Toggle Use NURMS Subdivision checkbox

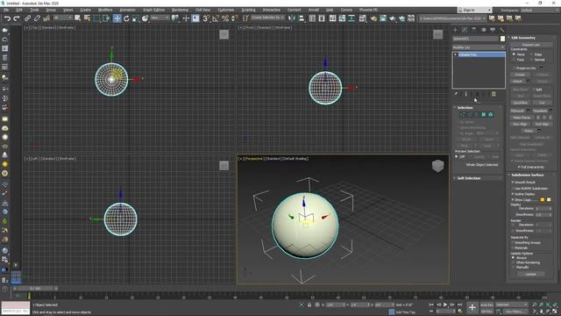pos(513,189)
